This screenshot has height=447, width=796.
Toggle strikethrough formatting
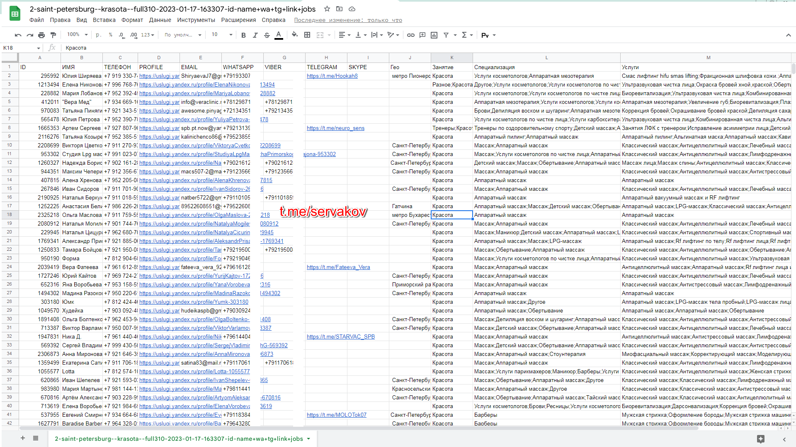(x=267, y=35)
